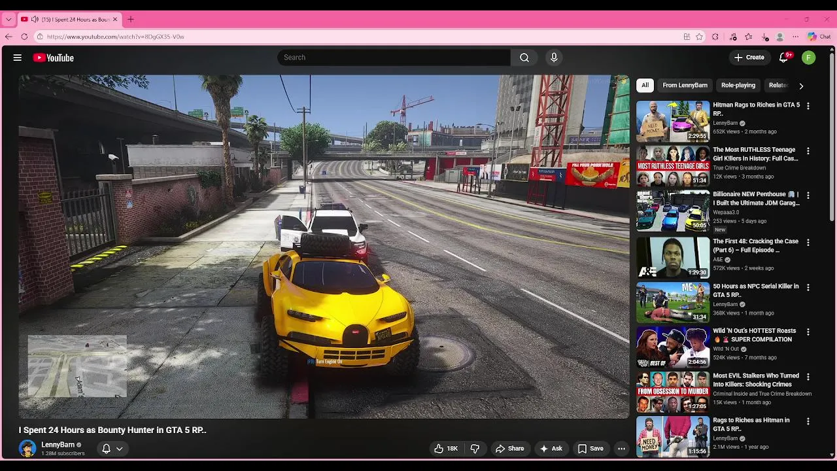This screenshot has height=471, width=837.
Task: Open Copilot Chat in browser toolbar
Action: [x=819, y=37]
